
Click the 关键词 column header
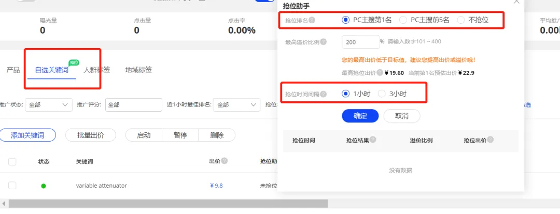click(85, 162)
